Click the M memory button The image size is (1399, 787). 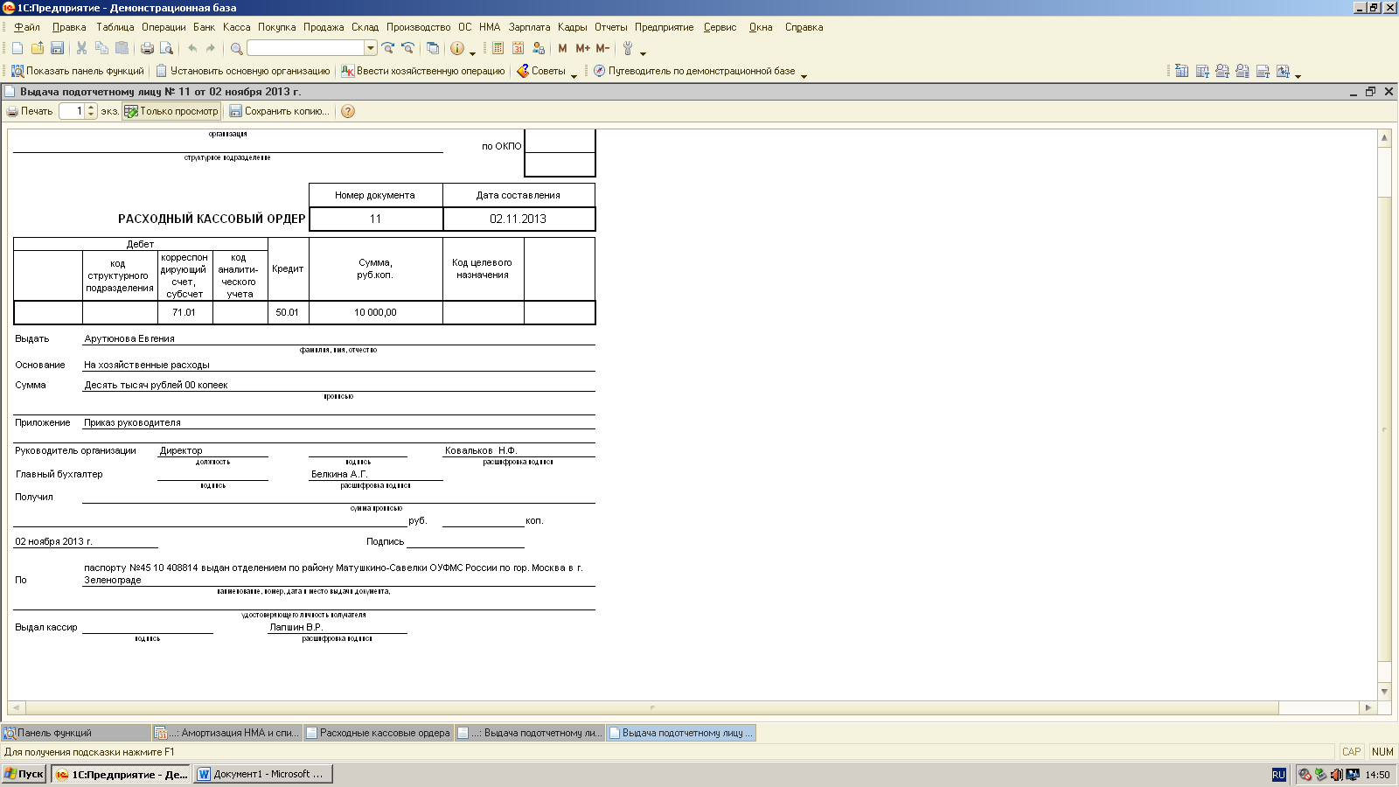click(x=562, y=48)
